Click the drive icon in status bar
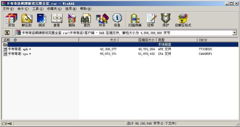Viewport: 240px width, 127px height. pyautogui.click(x=4, y=123)
